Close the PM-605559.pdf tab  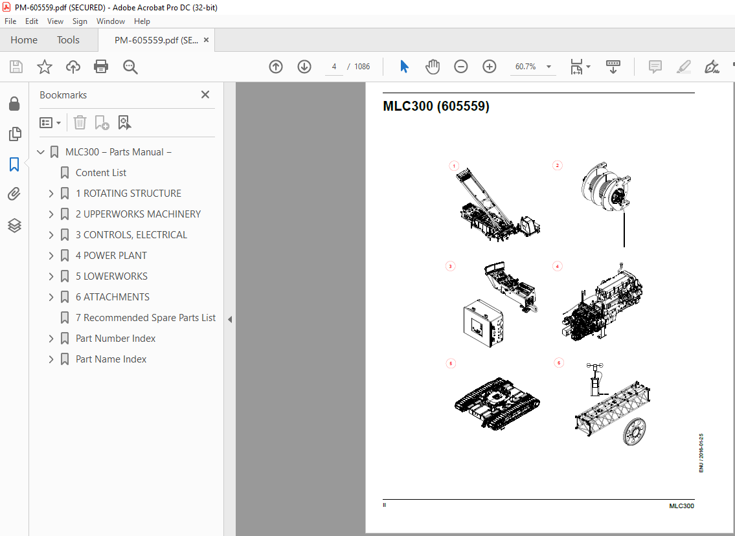206,40
